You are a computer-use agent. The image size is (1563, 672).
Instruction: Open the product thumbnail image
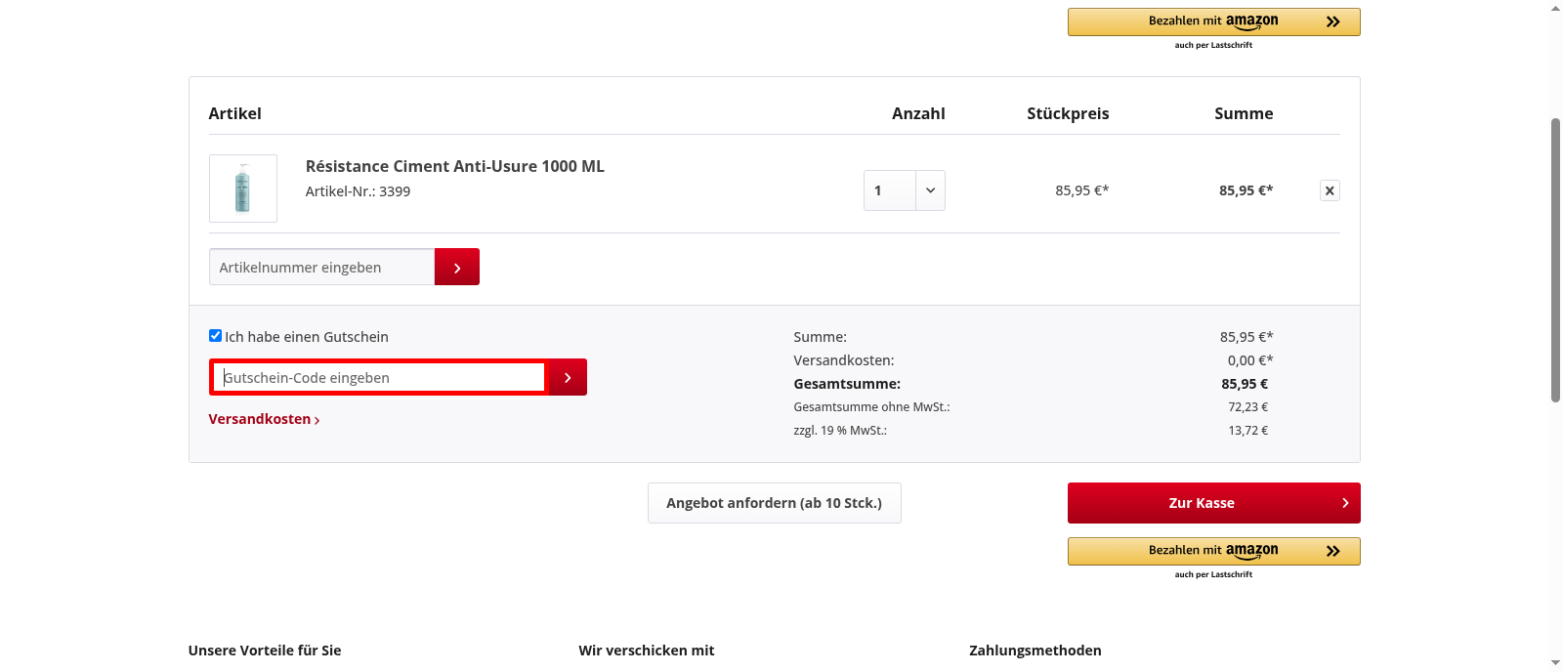point(243,189)
